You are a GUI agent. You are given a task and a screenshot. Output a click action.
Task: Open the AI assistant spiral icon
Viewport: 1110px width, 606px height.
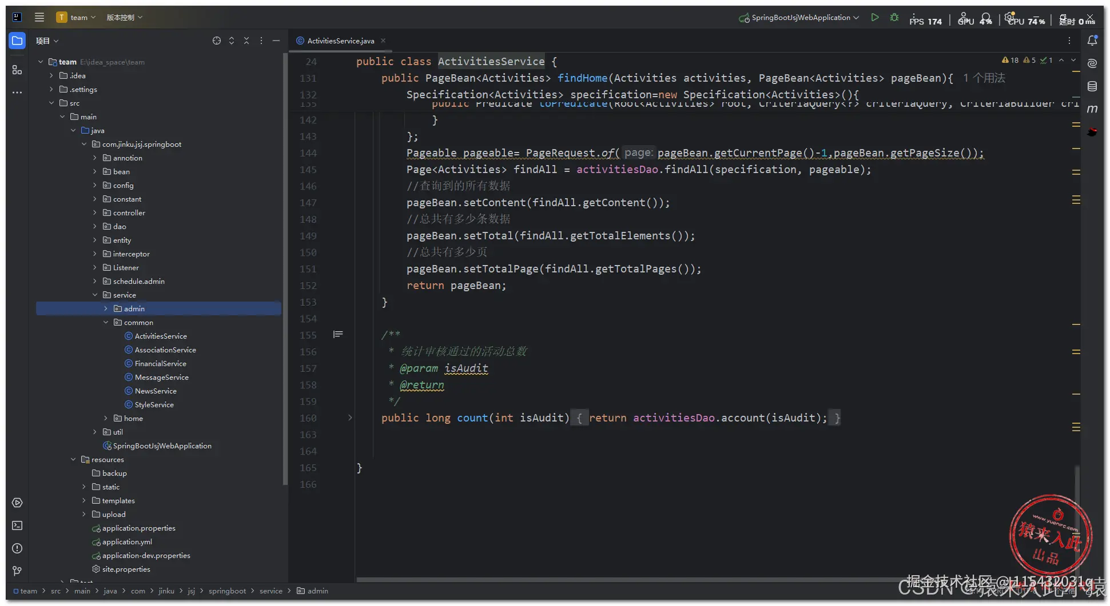pyautogui.click(x=1092, y=63)
